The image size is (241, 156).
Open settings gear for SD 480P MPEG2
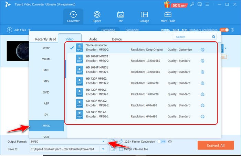(202, 105)
